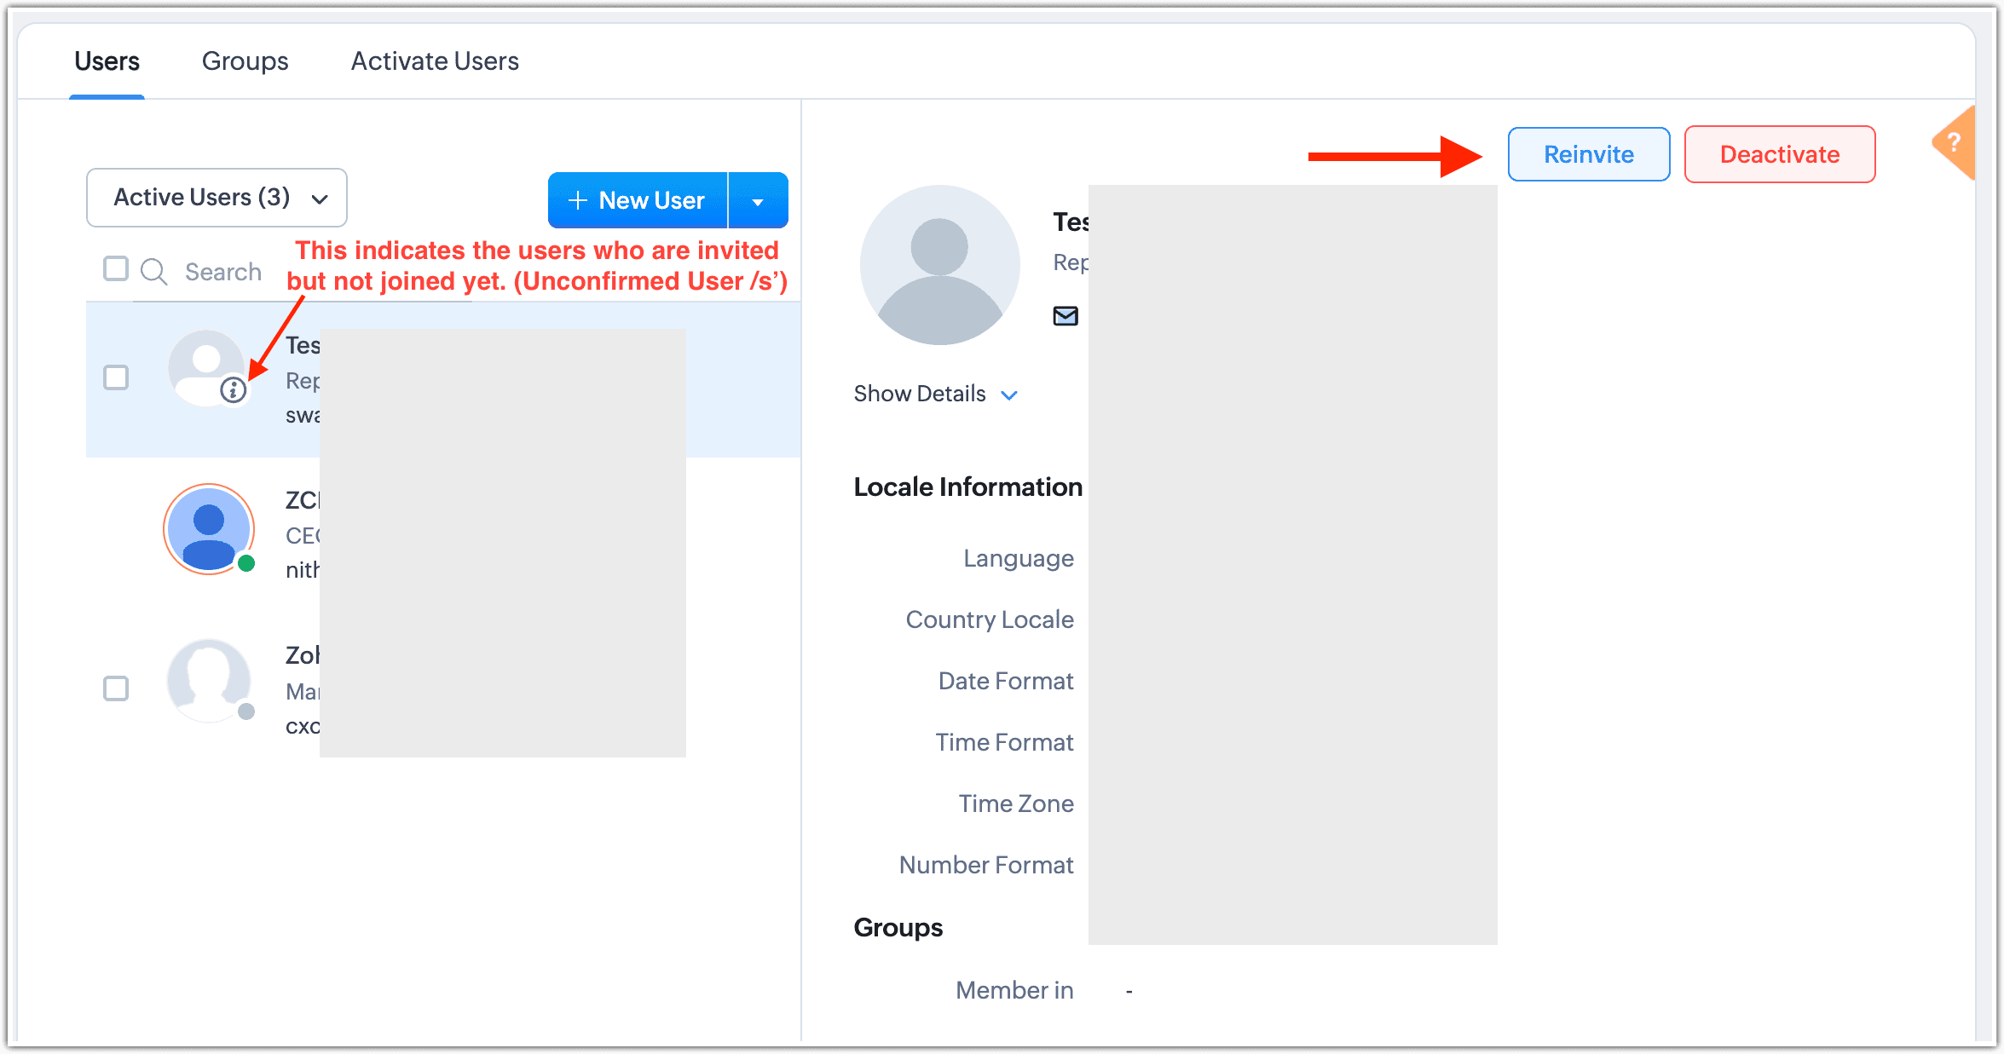Switch to the Groups tab
Image resolution: width=2004 pixels, height=1054 pixels.
245,61
